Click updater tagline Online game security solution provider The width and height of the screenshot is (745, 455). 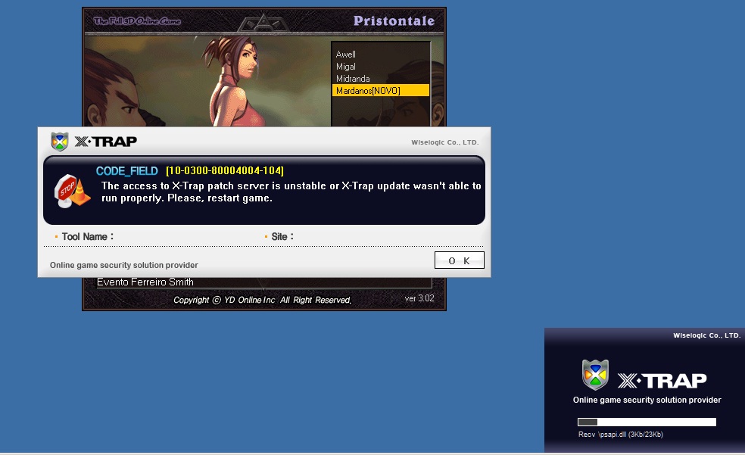(647, 400)
